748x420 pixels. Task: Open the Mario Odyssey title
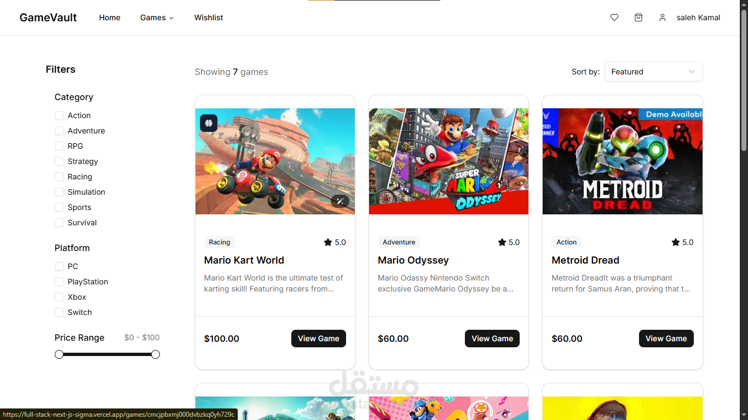point(413,260)
